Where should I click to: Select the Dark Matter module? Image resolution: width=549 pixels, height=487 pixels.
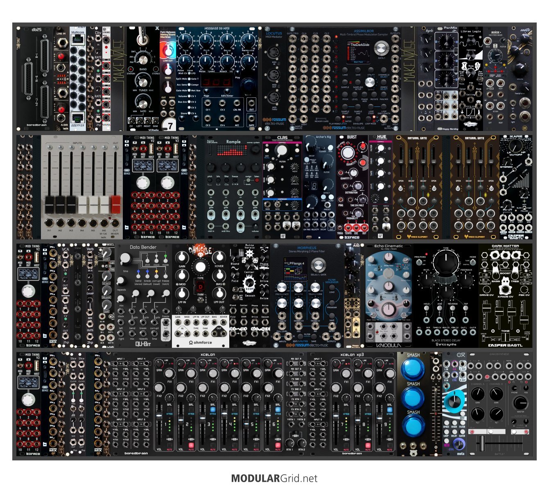(x=506, y=296)
